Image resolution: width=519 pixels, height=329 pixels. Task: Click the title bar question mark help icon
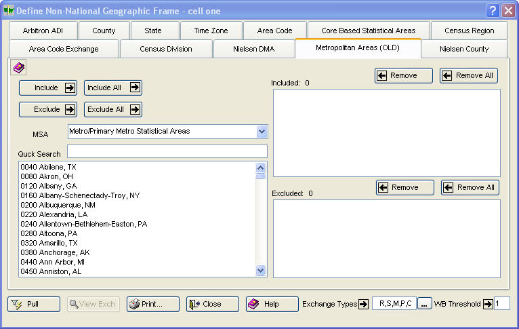coord(493,11)
